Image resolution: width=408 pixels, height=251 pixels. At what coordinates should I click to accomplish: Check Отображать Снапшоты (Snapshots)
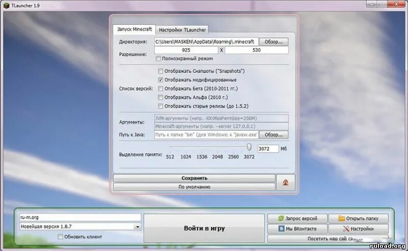pos(161,71)
